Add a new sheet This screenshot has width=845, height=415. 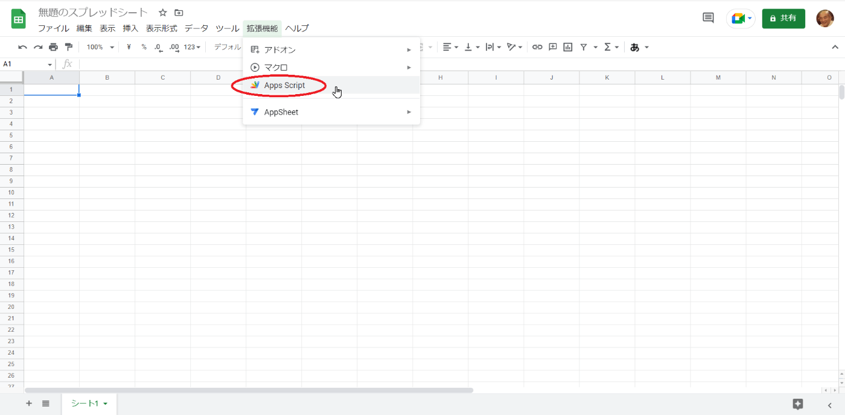pos(28,404)
